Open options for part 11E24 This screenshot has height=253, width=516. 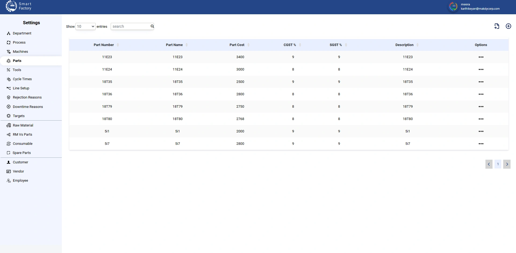pyautogui.click(x=481, y=69)
